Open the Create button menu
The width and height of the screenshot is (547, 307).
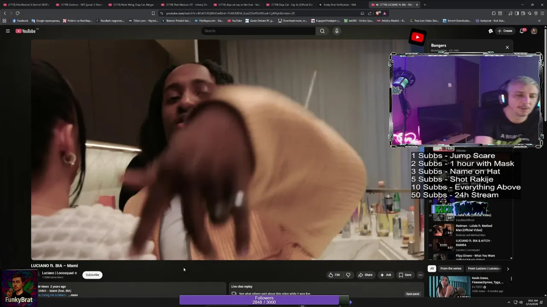coord(505,31)
